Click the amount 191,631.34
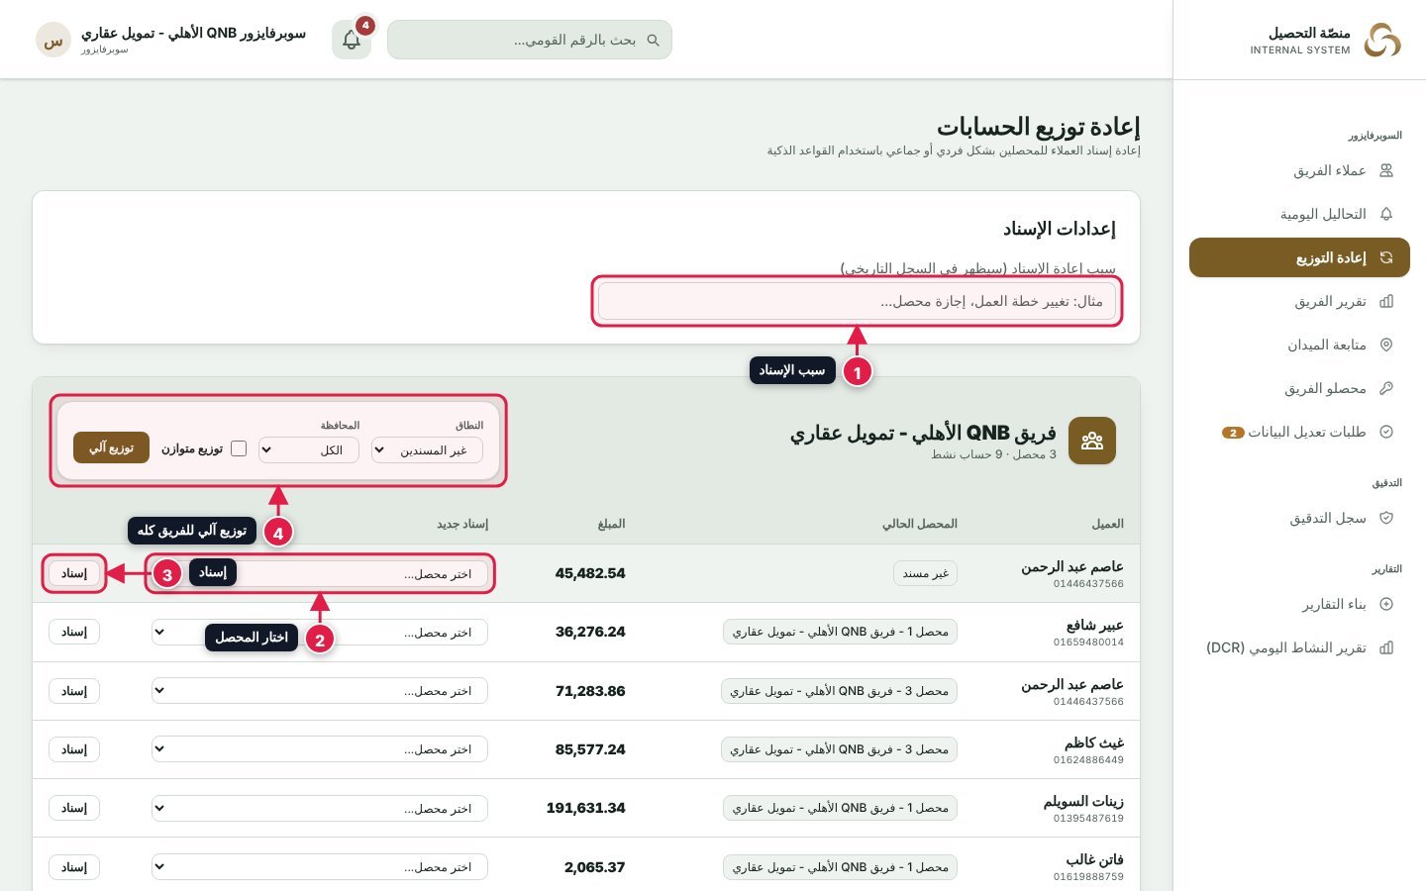The width and height of the screenshot is (1426, 891). click(x=585, y=808)
